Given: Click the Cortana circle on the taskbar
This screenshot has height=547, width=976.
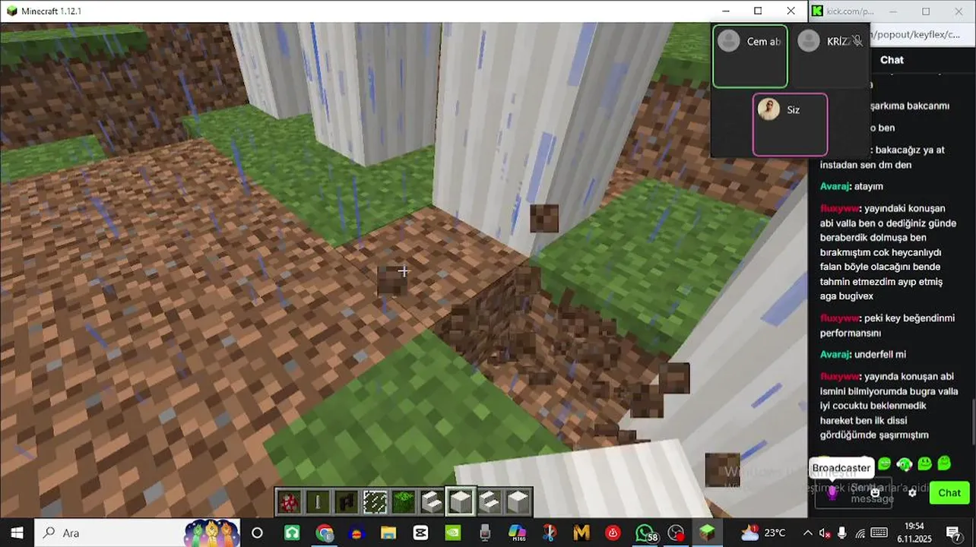Looking at the screenshot, I should point(257,533).
